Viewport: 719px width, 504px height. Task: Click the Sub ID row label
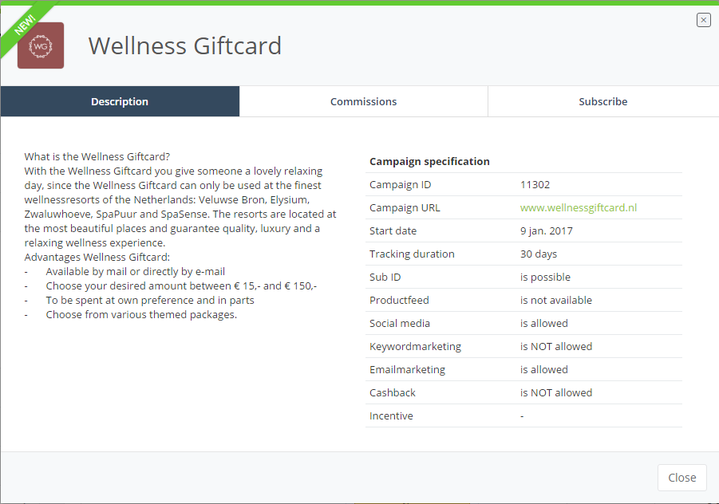[385, 278]
